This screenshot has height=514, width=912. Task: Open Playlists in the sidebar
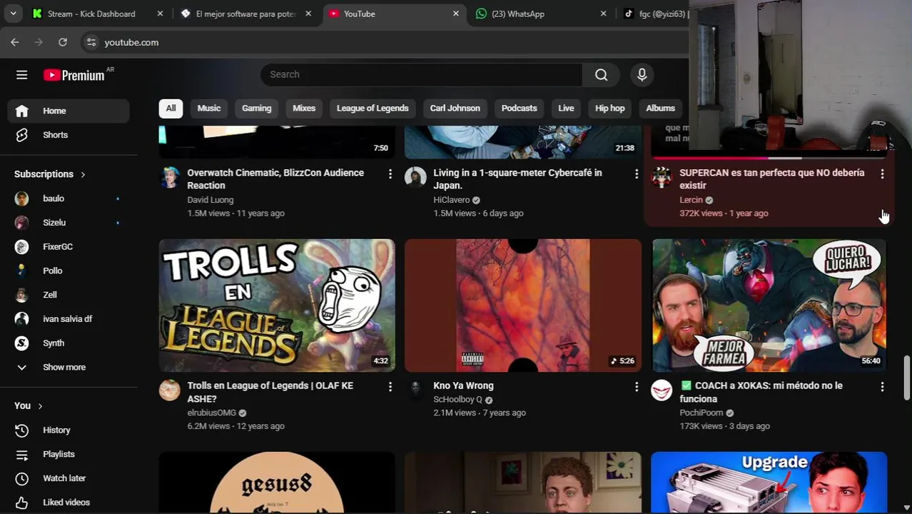coord(69,454)
